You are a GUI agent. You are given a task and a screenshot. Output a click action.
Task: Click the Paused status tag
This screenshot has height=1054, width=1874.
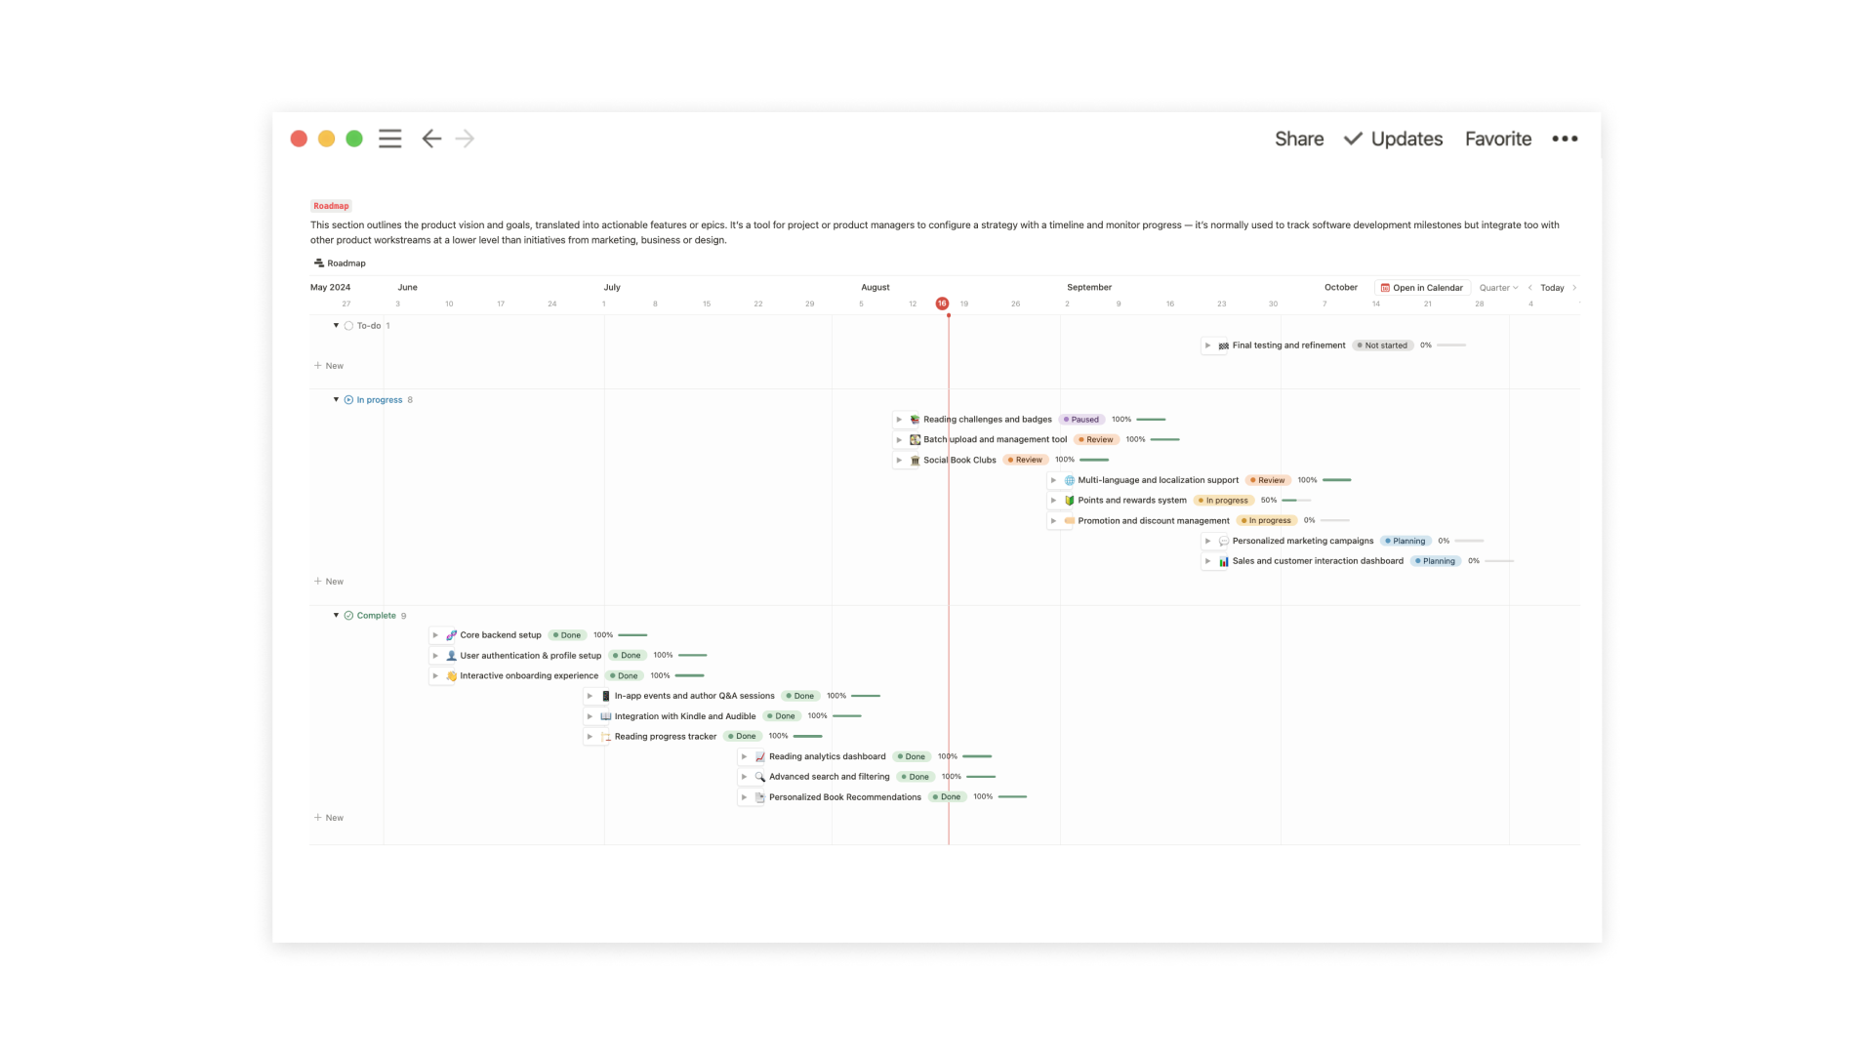pyautogui.click(x=1081, y=420)
